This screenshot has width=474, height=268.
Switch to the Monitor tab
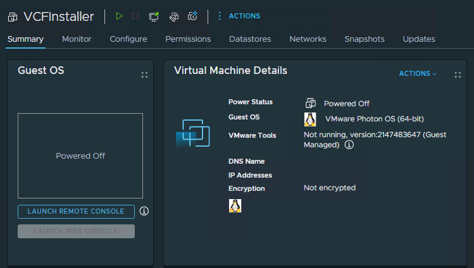(x=77, y=39)
